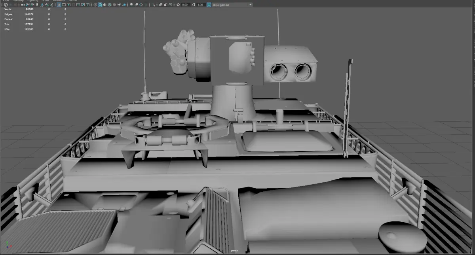Toggle the viewport Grid display
This screenshot has width=475, height=255.
59,5
